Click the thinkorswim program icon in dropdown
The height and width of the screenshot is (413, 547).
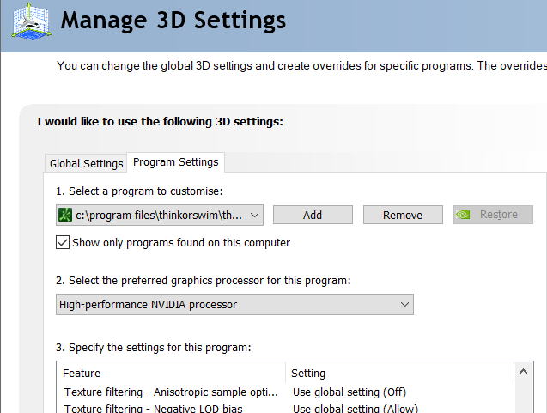tap(65, 215)
